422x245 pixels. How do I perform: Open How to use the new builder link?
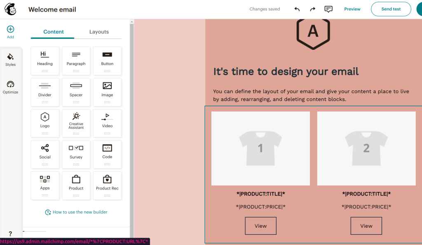point(76,212)
